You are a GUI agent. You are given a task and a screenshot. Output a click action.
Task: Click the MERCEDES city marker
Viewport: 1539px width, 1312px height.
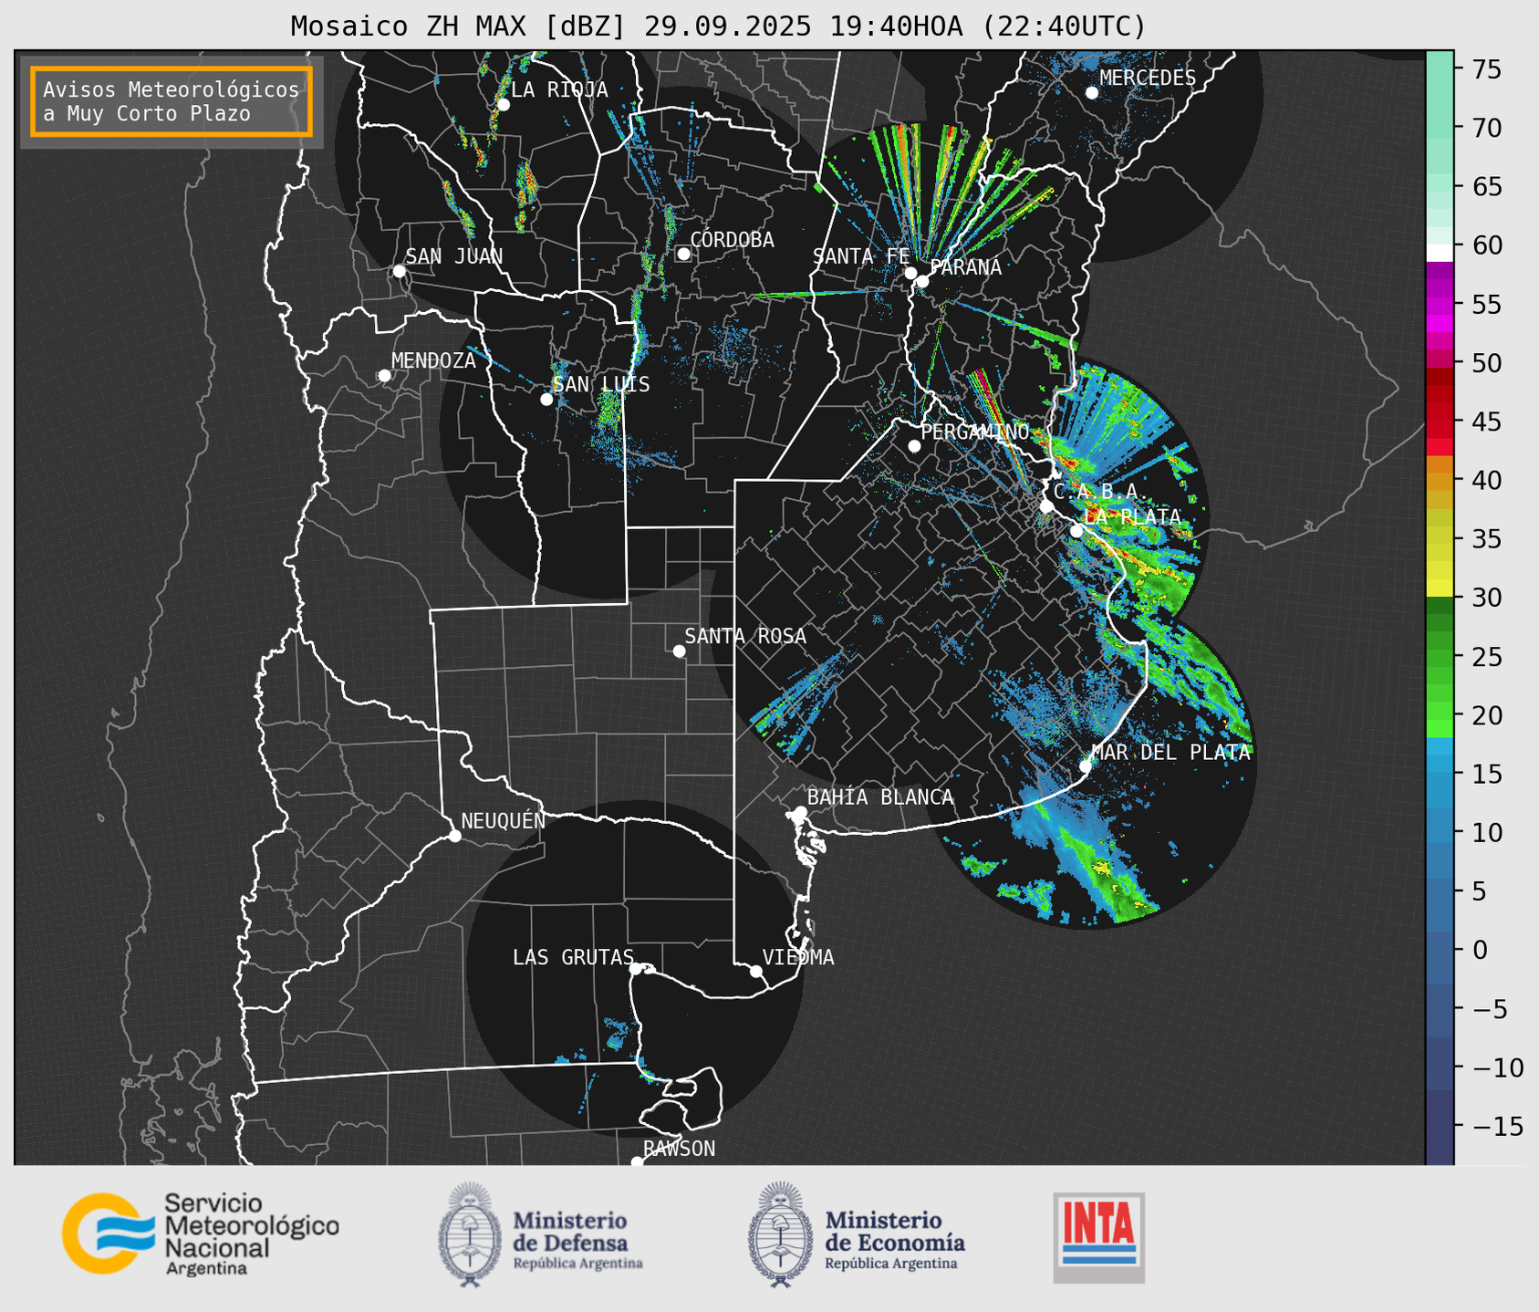(1092, 93)
